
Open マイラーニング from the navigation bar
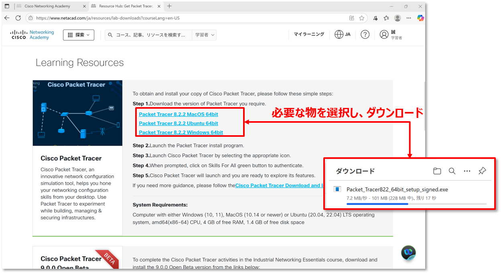click(x=309, y=35)
